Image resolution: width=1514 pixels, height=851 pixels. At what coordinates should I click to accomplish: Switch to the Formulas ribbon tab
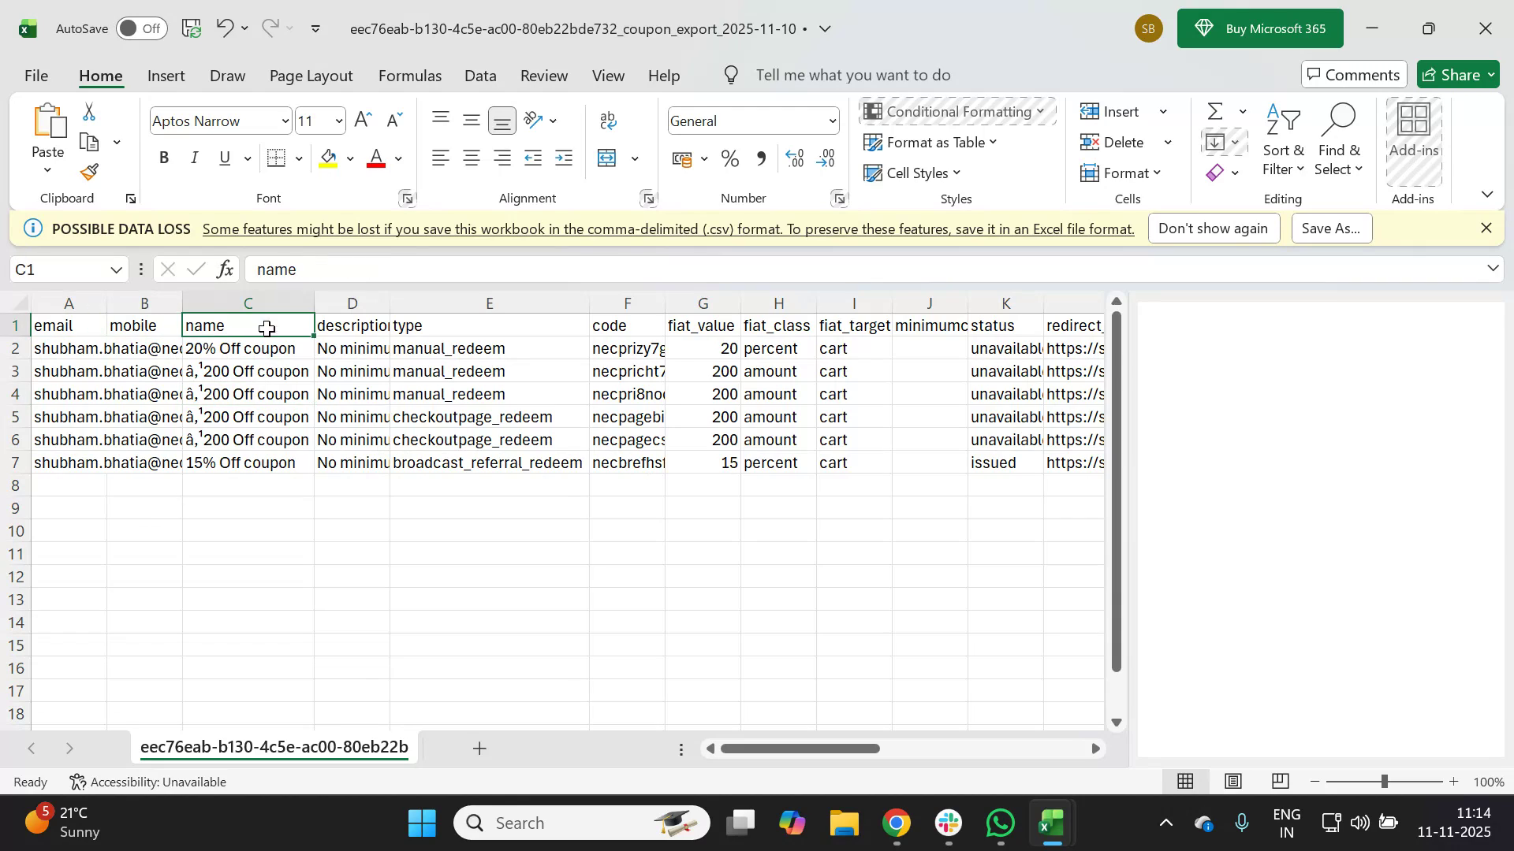[409, 75]
